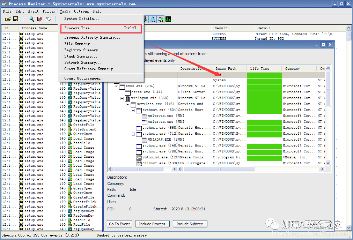Toggle the Show Profiling Events green graph icon

(x=168, y=19)
